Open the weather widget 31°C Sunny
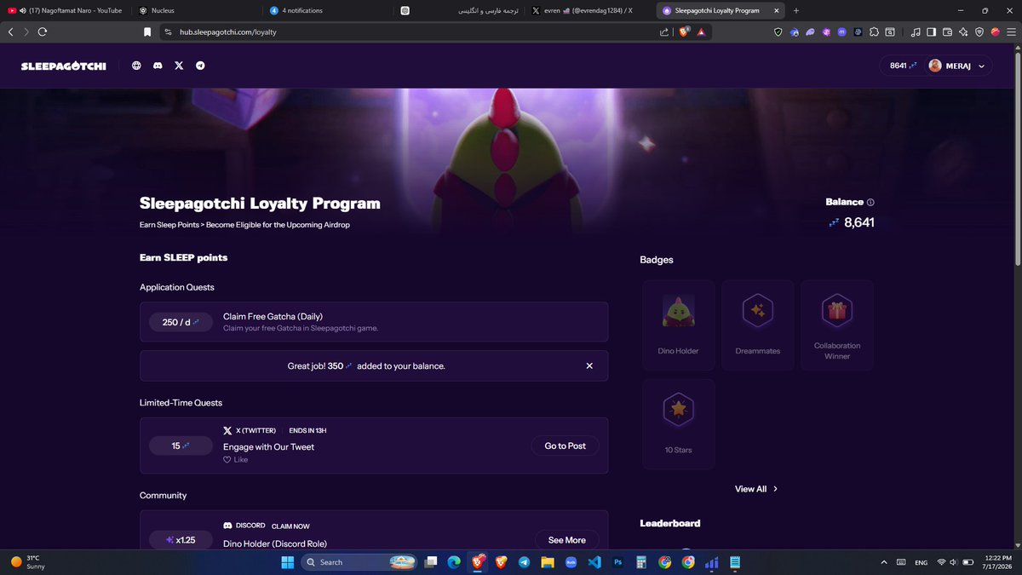The image size is (1022, 575). coord(27,562)
